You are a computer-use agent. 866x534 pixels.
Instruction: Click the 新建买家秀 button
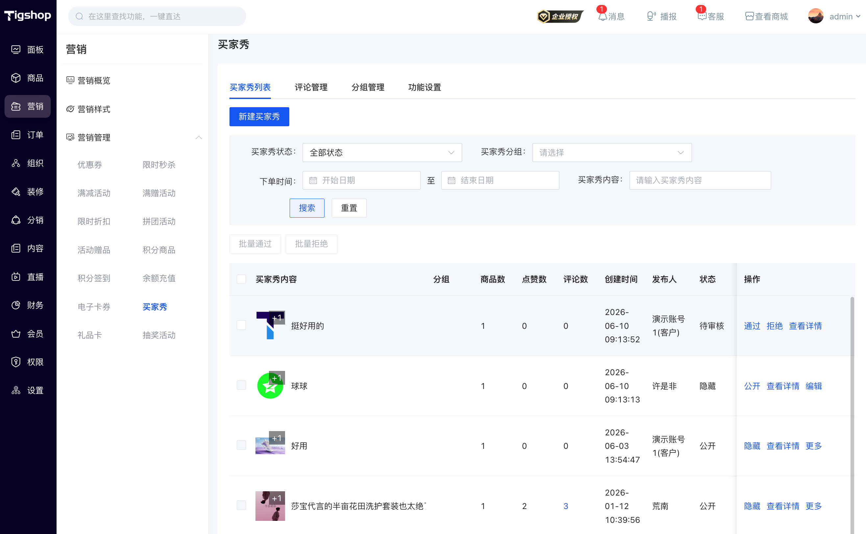(259, 116)
